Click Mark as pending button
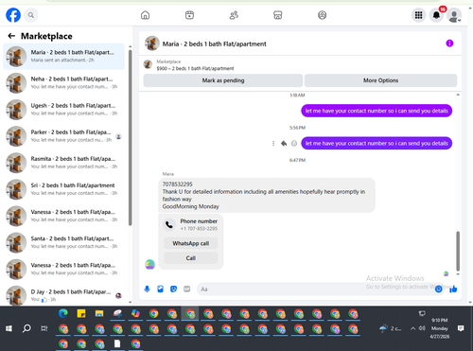 point(223,80)
